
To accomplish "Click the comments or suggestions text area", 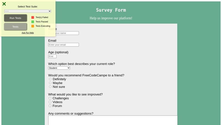I will pos(113,121).
